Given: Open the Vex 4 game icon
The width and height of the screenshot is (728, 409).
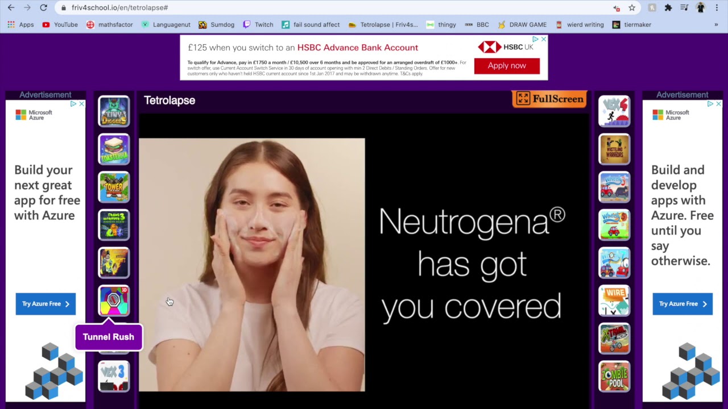Looking at the screenshot, I should click(x=614, y=111).
